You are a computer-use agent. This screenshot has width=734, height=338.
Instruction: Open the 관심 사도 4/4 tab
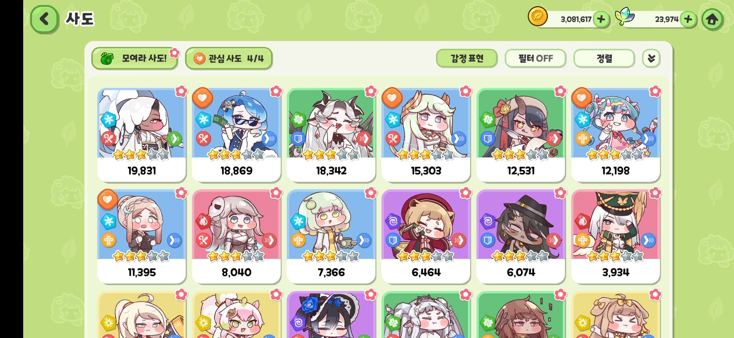point(229,59)
